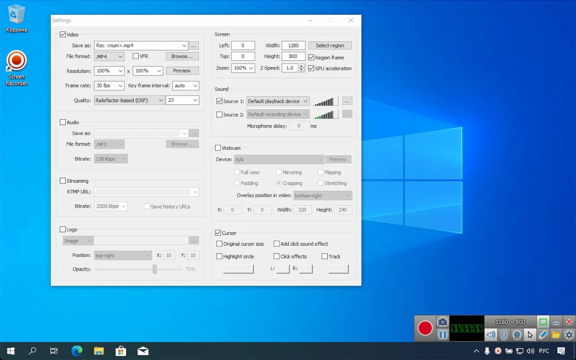This screenshot has height=360, width=576.
Task: Toggle speaker sound capture in recorder toolbar
Action: (491, 335)
